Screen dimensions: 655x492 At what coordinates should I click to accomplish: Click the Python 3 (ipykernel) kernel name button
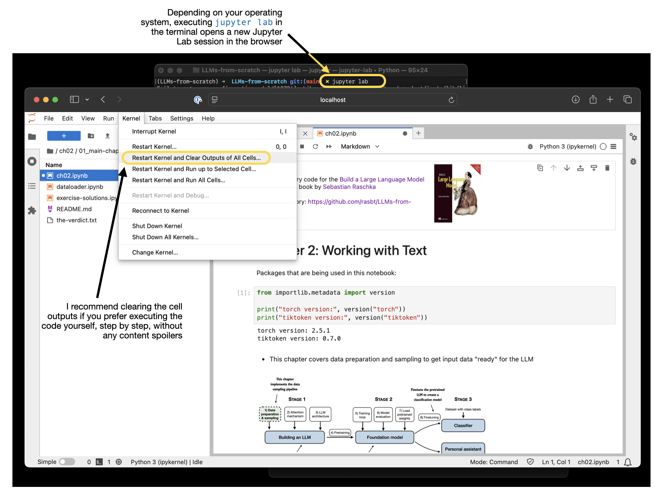[568, 146]
